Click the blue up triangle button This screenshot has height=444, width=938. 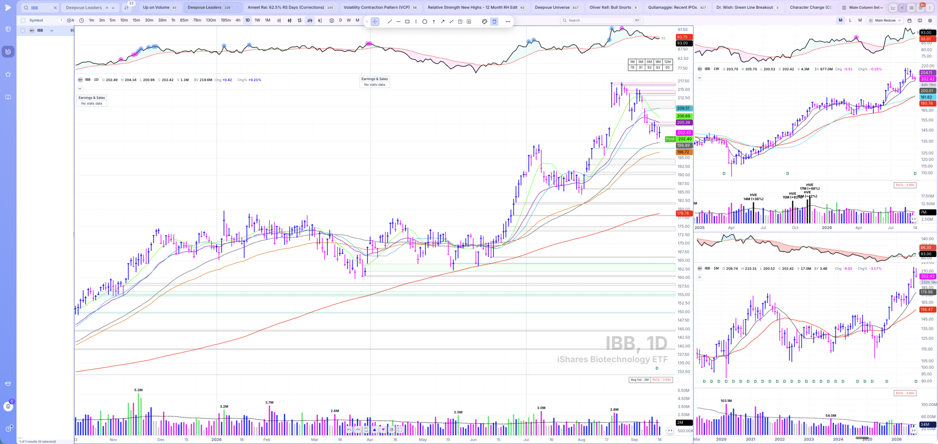click(x=374, y=430)
